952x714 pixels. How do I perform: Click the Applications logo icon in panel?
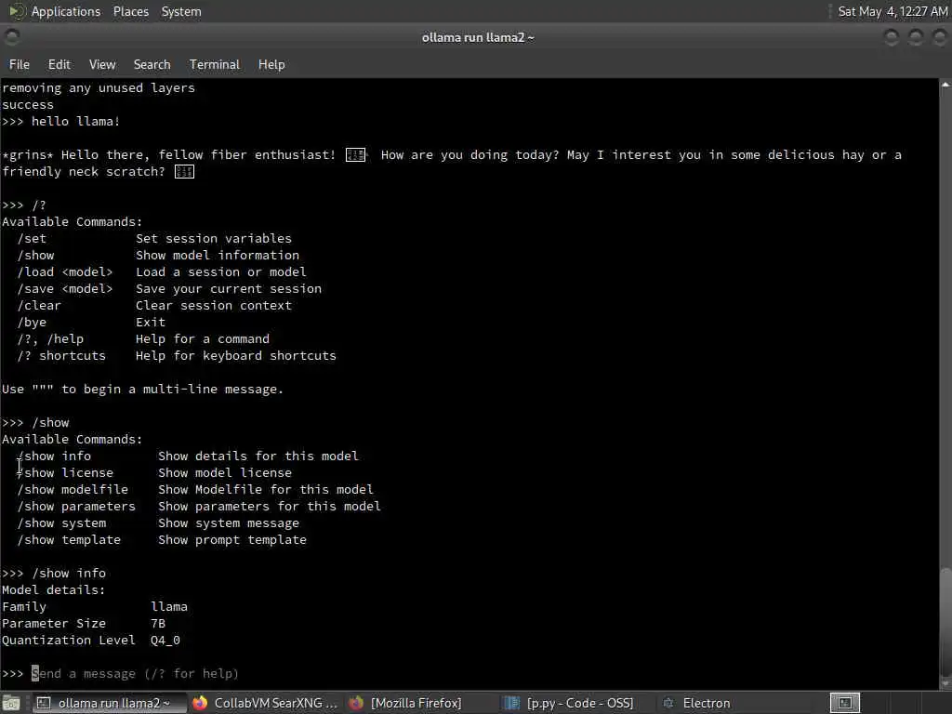pos(17,11)
